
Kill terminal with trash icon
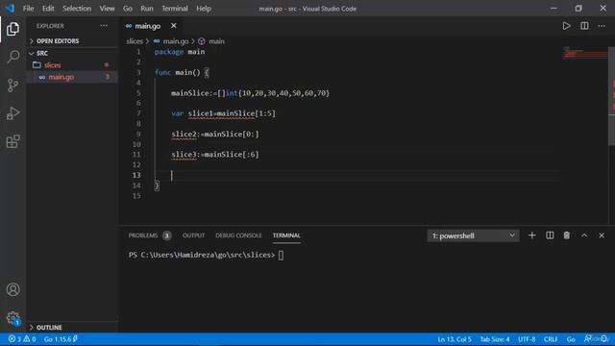566,235
